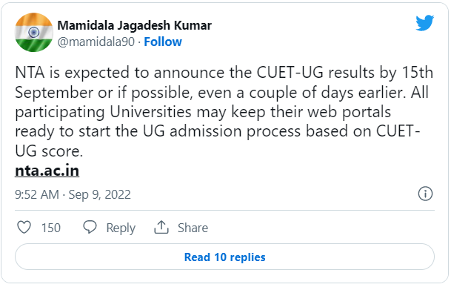
Task: Click the Reply text label
Action: point(121,228)
